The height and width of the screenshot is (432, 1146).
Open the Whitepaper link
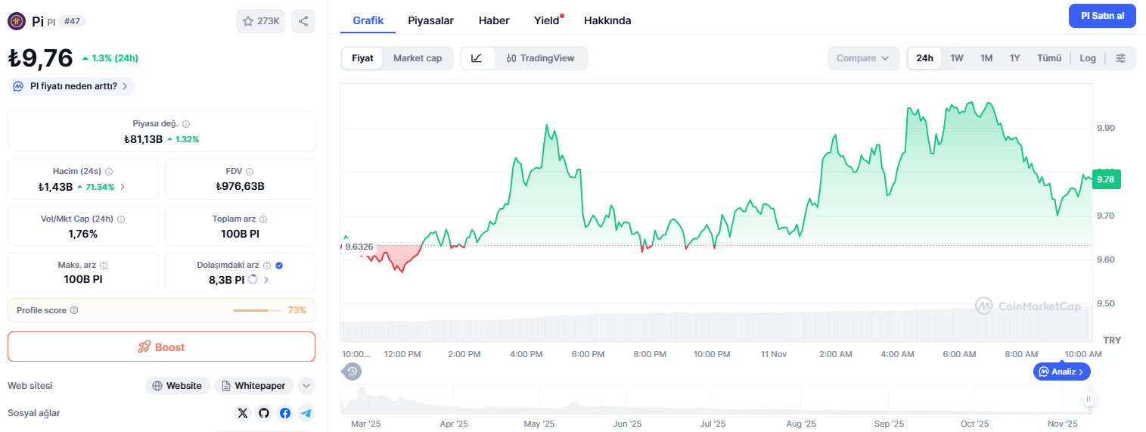pos(254,386)
